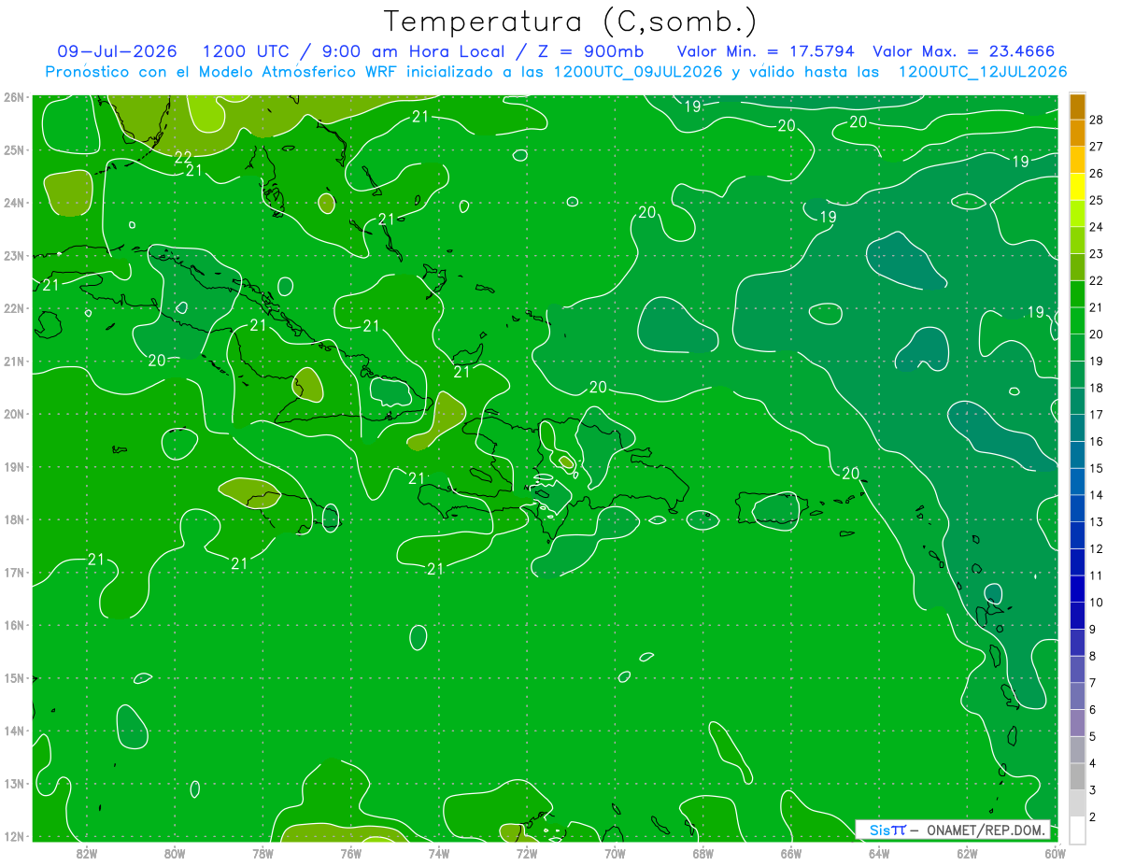Click latitude axis label "23N"
Viewport: 1121px width, 866px height.
tap(13, 255)
